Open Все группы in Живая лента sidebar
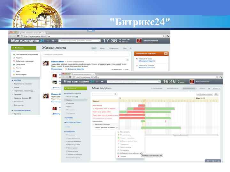230x172 pixels. pyautogui.click(x=19, y=105)
